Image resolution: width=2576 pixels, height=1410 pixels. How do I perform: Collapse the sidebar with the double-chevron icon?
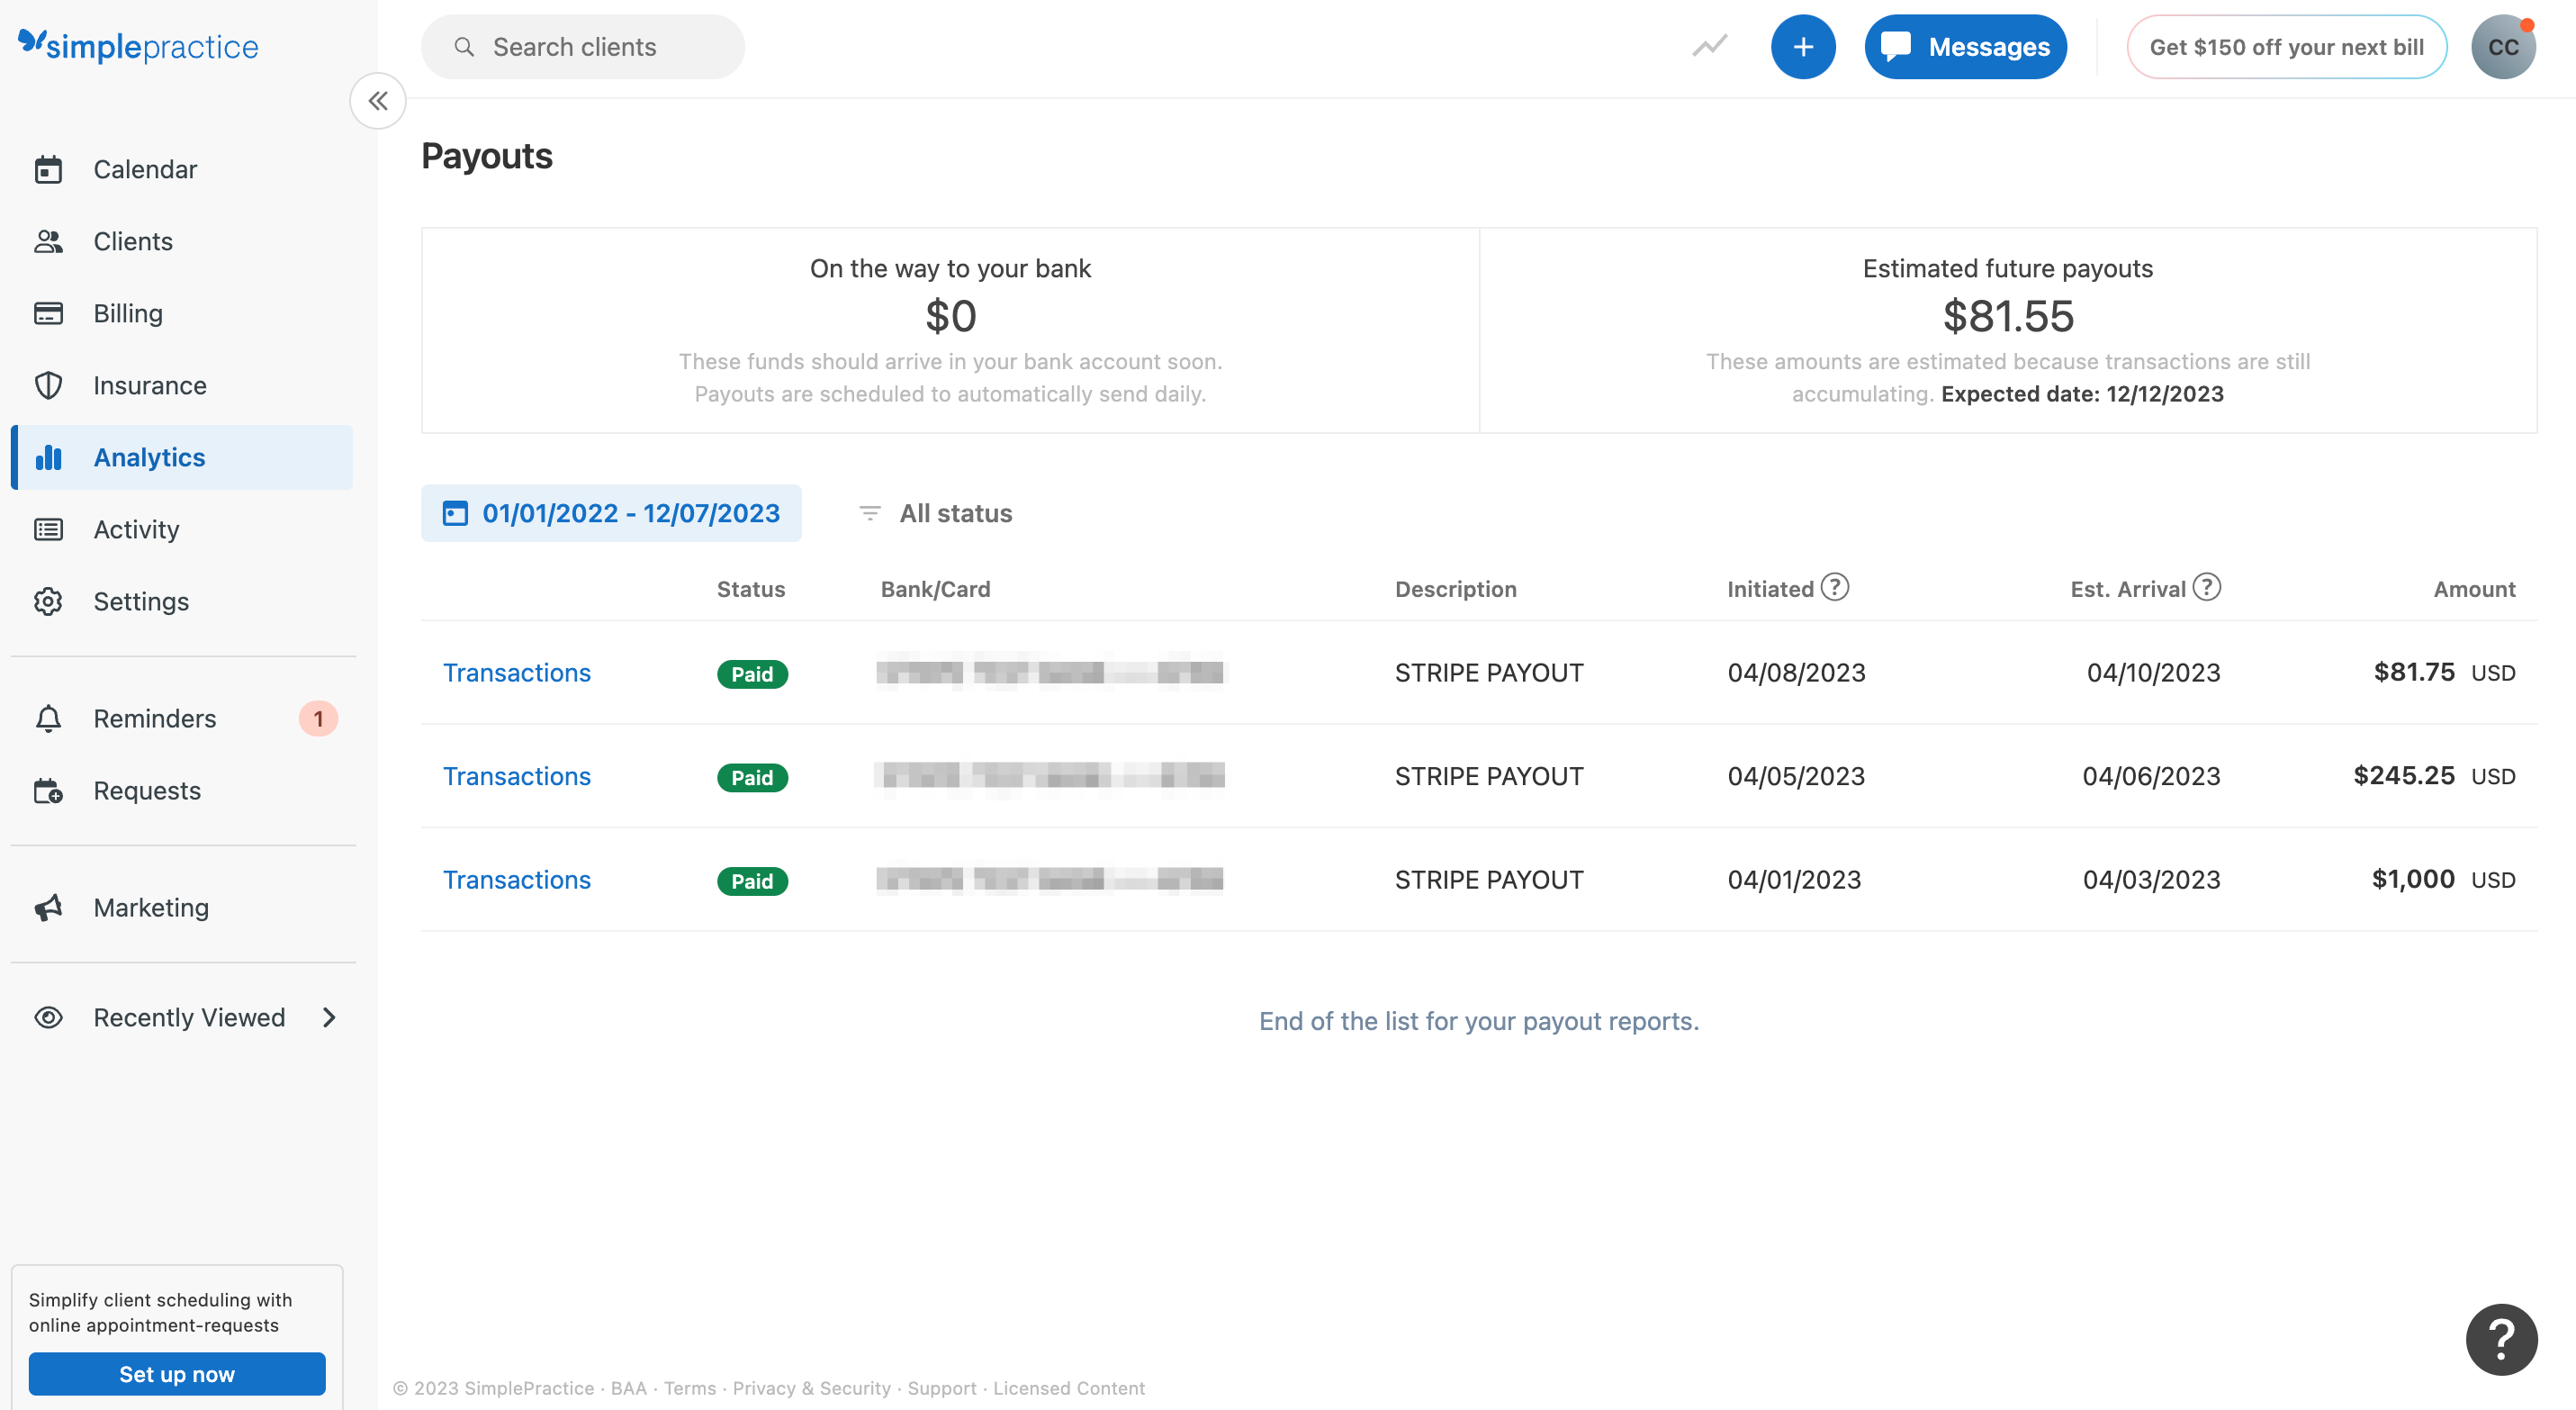(377, 101)
